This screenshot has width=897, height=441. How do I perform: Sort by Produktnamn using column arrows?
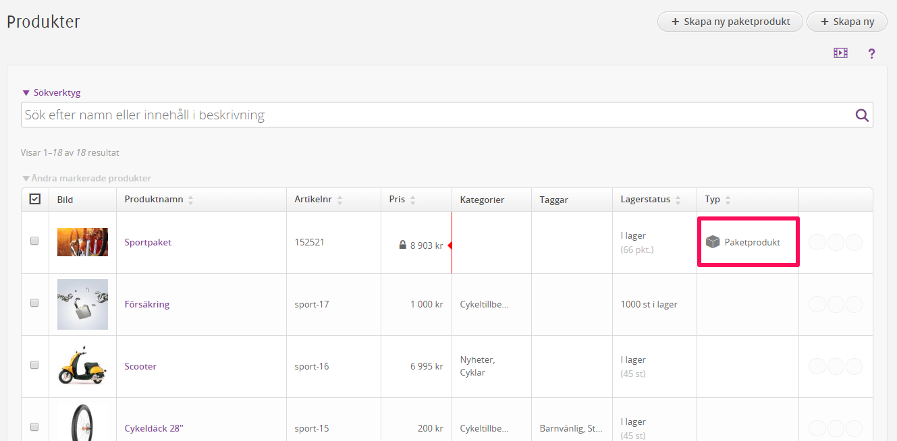[x=190, y=200]
